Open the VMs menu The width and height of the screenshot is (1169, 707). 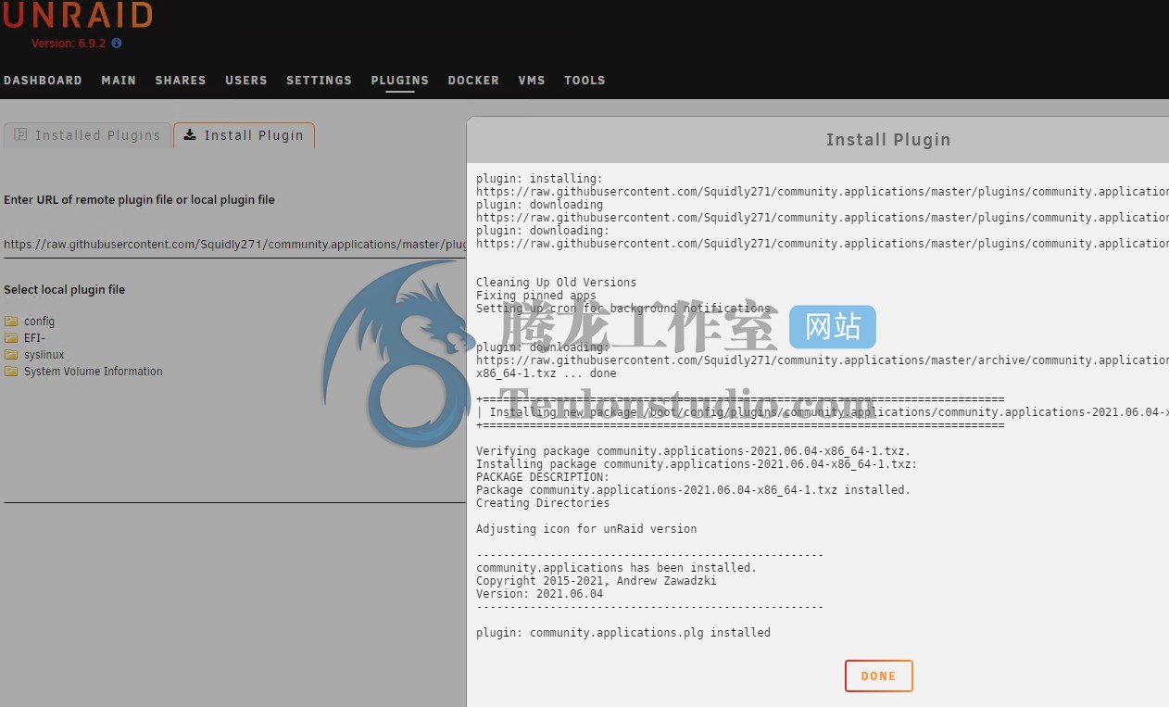[x=532, y=81]
